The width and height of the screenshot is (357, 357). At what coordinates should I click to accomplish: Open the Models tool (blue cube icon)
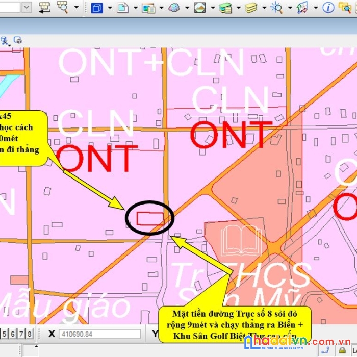coord(97,8)
